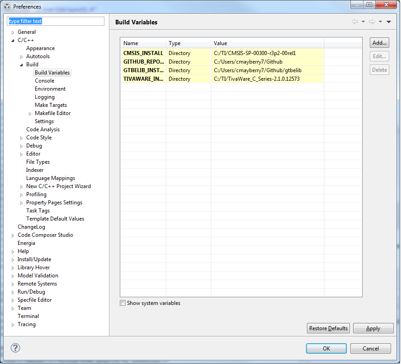Open the Language Mappings page

click(50, 178)
